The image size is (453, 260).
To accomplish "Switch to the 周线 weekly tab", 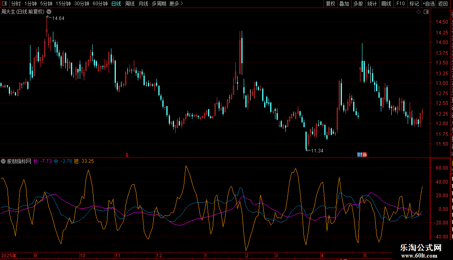I will click(130, 4).
